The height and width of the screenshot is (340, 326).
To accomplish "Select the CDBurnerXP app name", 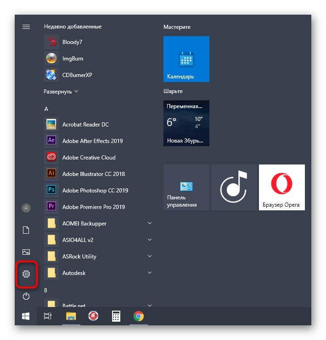I will (x=77, y=75).
